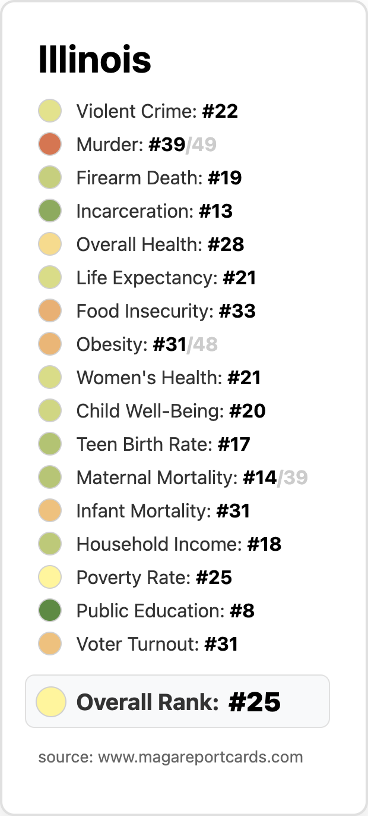Select the Infant Mortality #31 label
Viewport: 368px width, 816px height.
click(163, 511)
